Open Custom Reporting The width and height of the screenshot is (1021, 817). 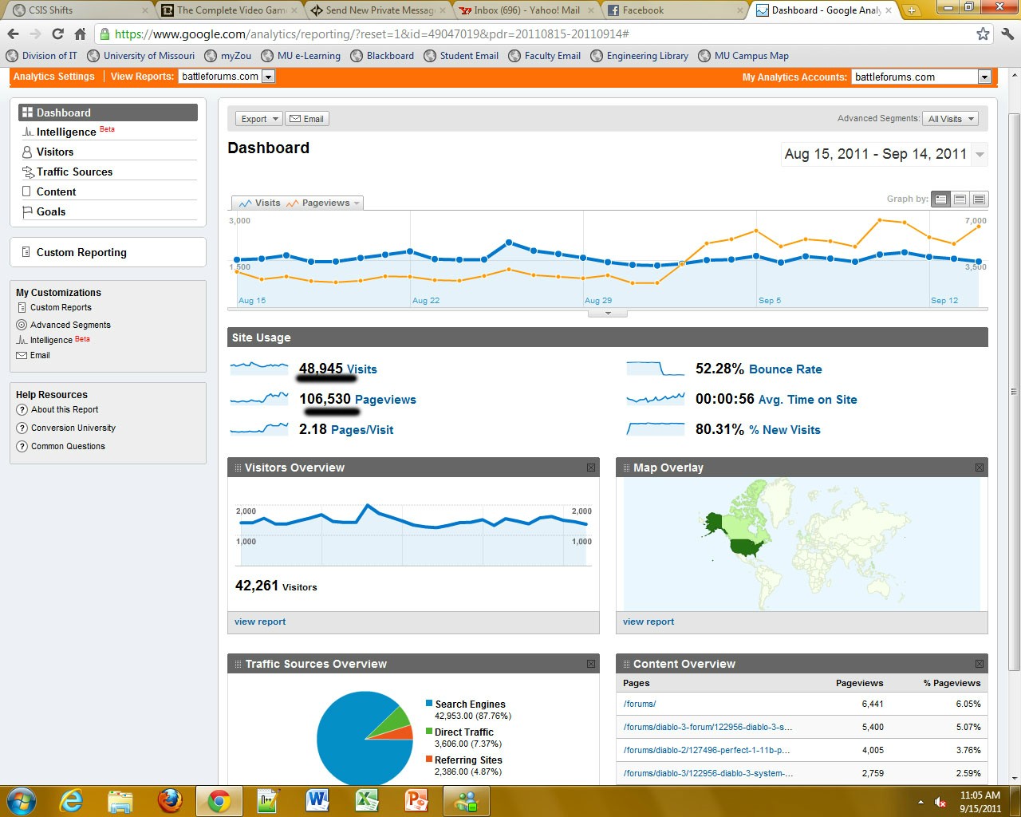81,252
